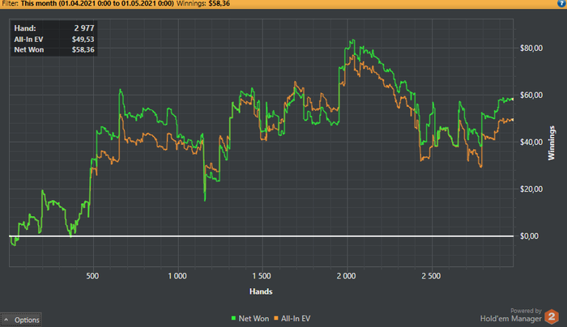Click the 1 500 hands axis label
The height and width of the screenshot is (327, 567).
[262, 276]
